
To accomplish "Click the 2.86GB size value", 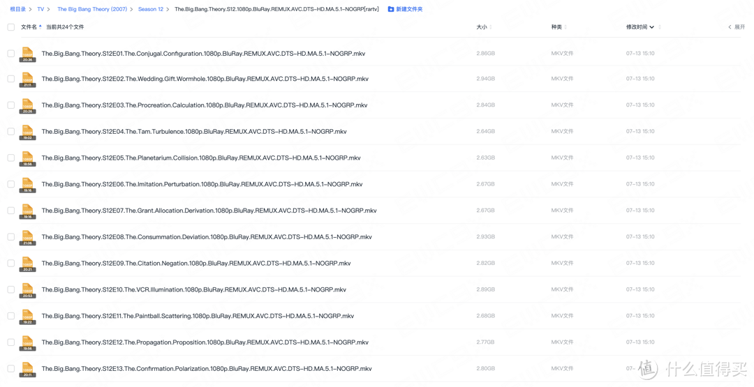I will click(485, 54).
